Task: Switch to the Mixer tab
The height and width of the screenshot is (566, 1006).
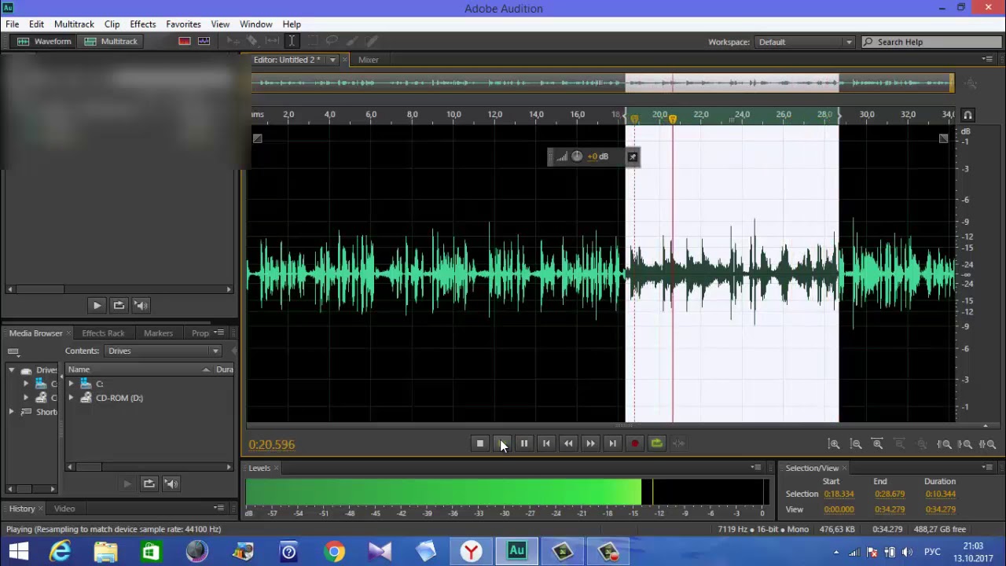Action: pyautogui.click(x=368, y=60)
